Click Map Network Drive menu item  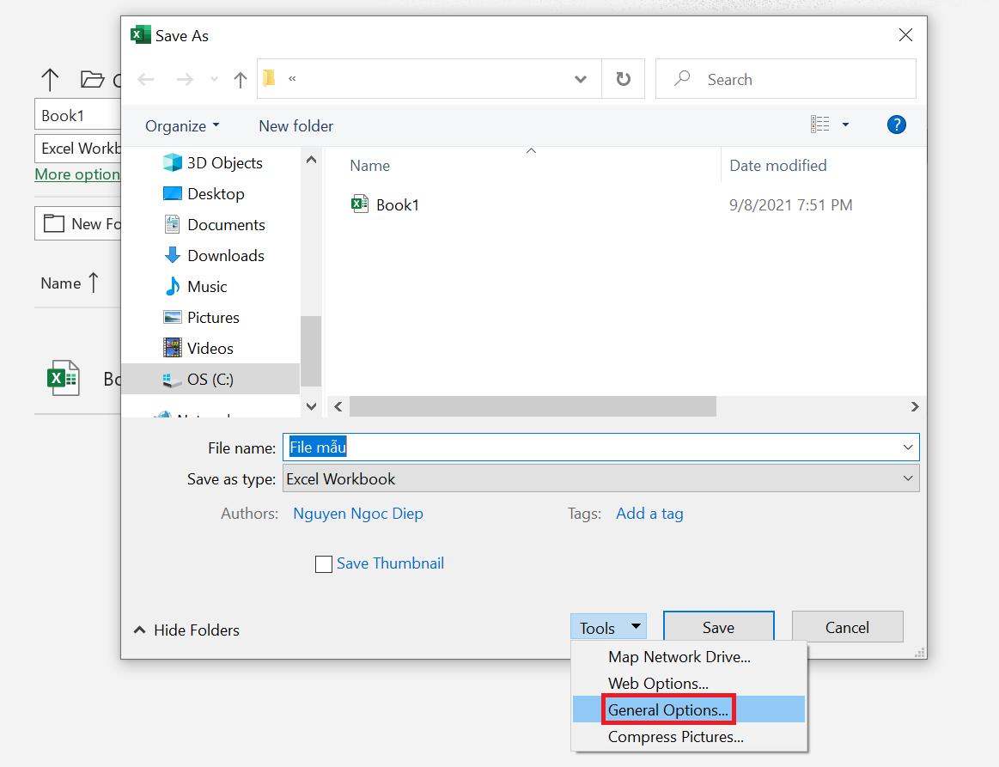click(x=679, y=657)
